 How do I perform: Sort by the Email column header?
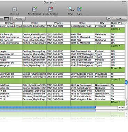[x=34, y=23]
